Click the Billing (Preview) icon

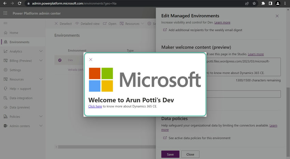click(x=6, y=60)
